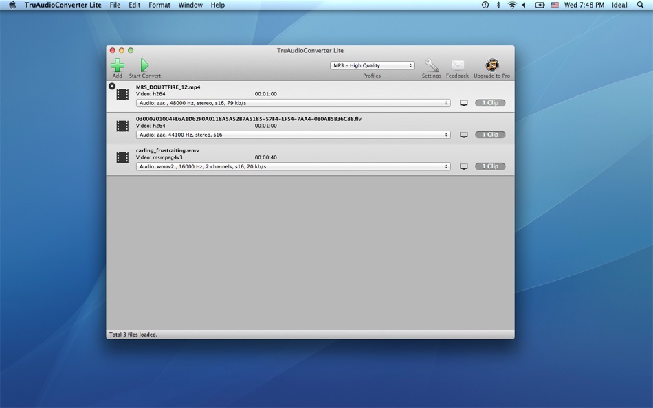
Task: Open the Help menu
Action: pyautogui.click(x=217, y=5)
